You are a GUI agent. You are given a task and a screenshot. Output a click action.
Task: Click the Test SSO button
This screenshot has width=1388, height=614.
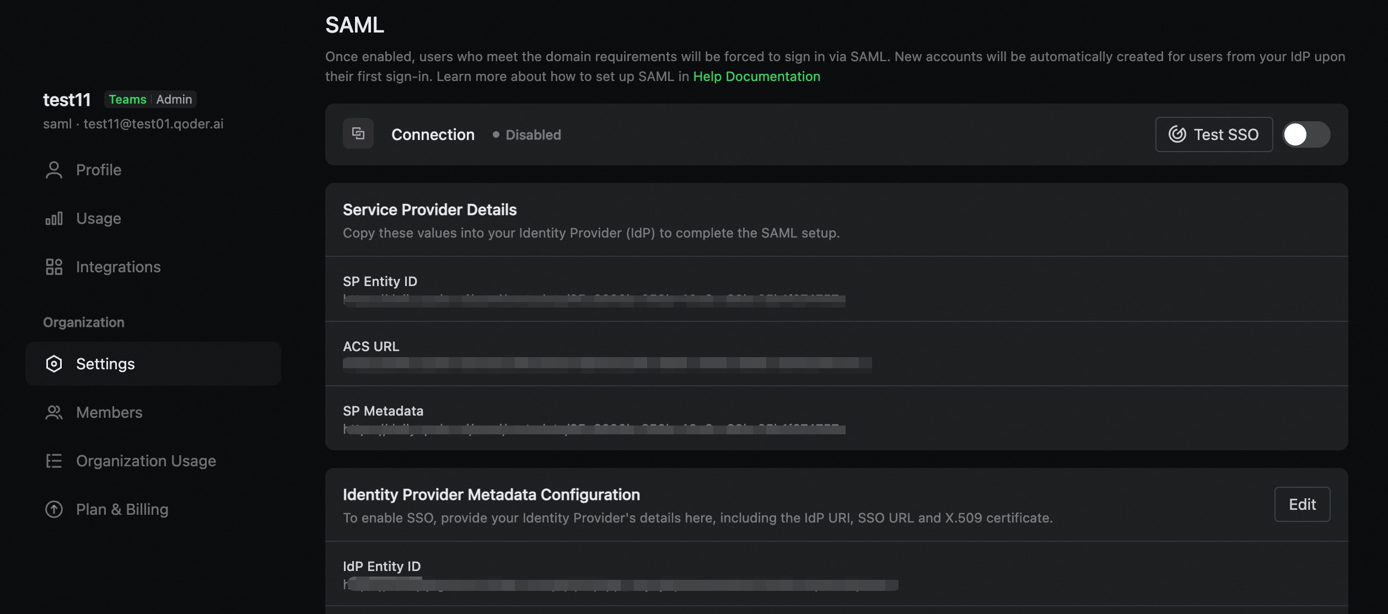(x=1214, y=134)
